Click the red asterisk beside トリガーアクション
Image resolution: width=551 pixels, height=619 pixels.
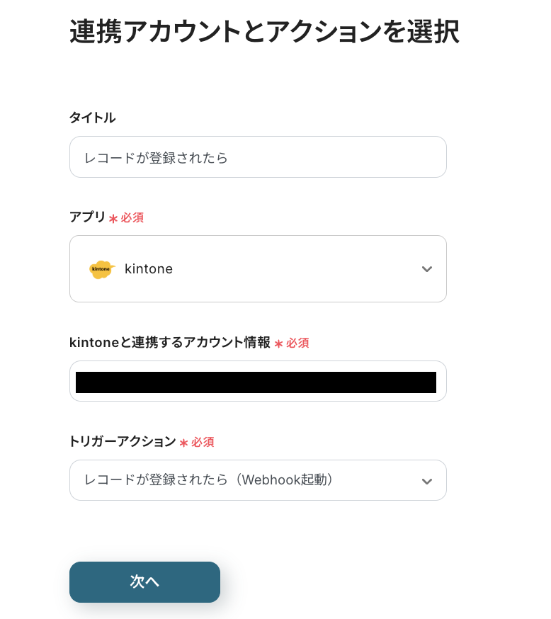pyautogui.click(x=183, y=443)
